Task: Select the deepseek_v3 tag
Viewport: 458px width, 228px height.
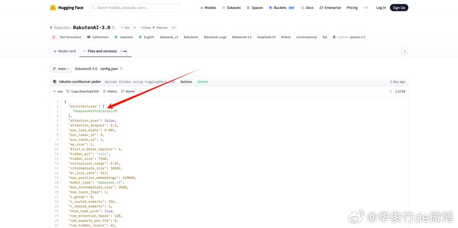Action: [169, 37]
